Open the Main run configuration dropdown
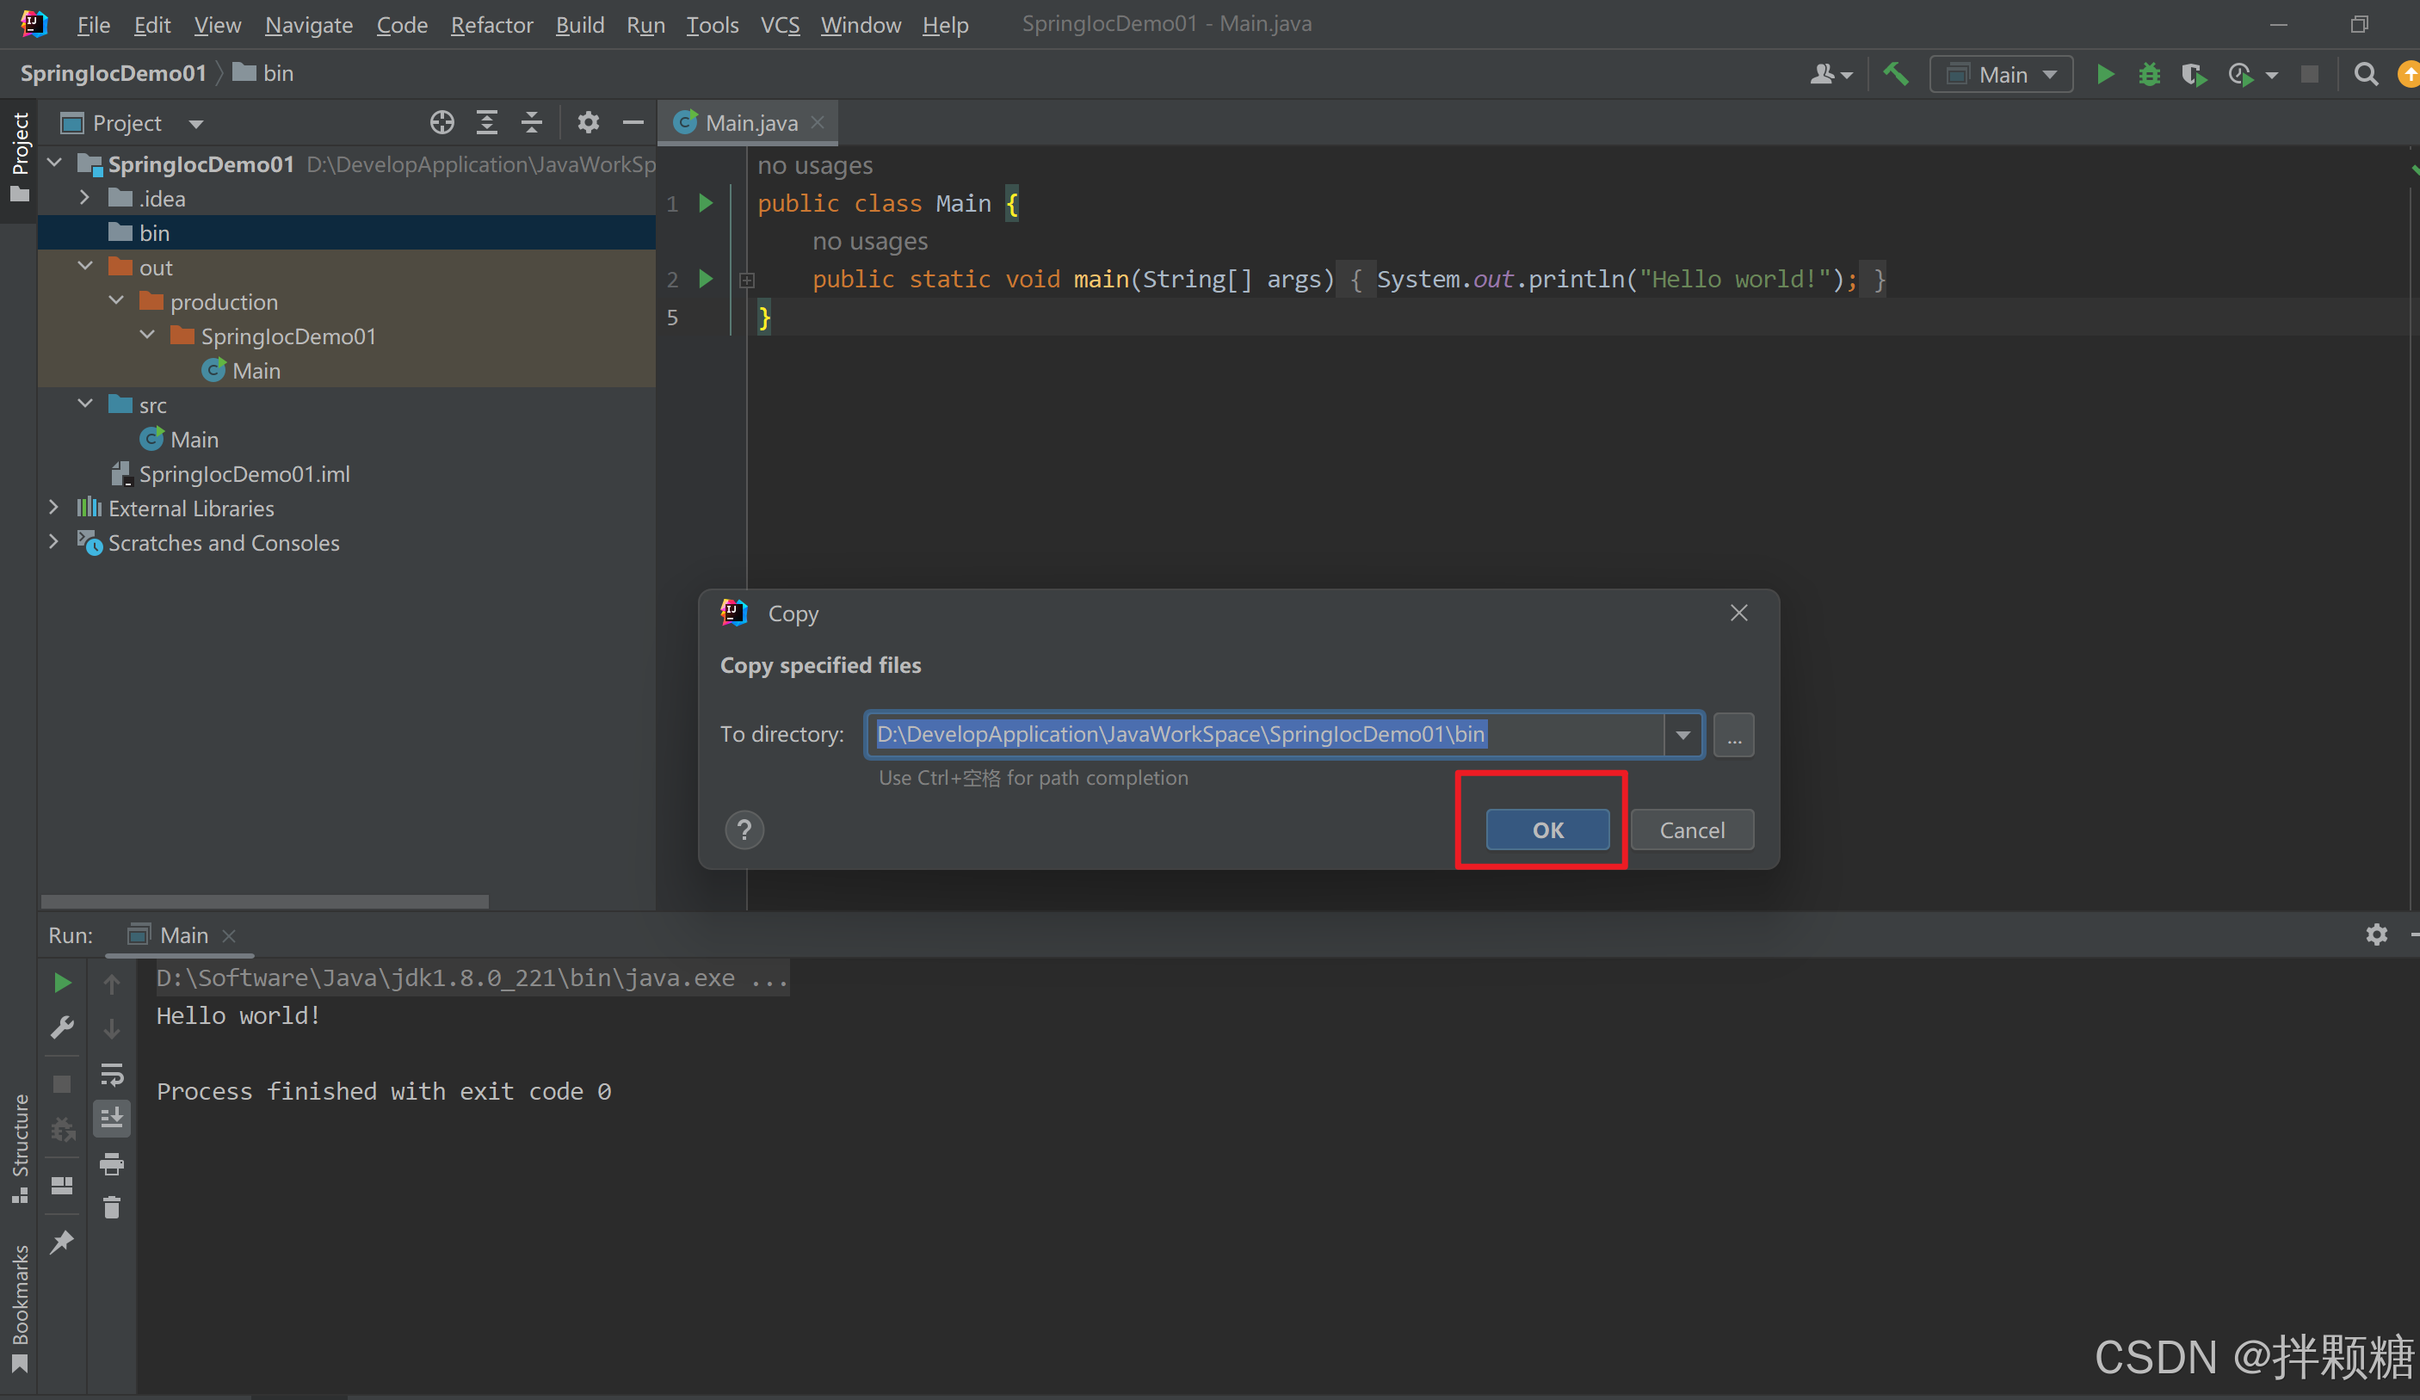This screenshot has width=2420, height=1400. click(2003, 74)
